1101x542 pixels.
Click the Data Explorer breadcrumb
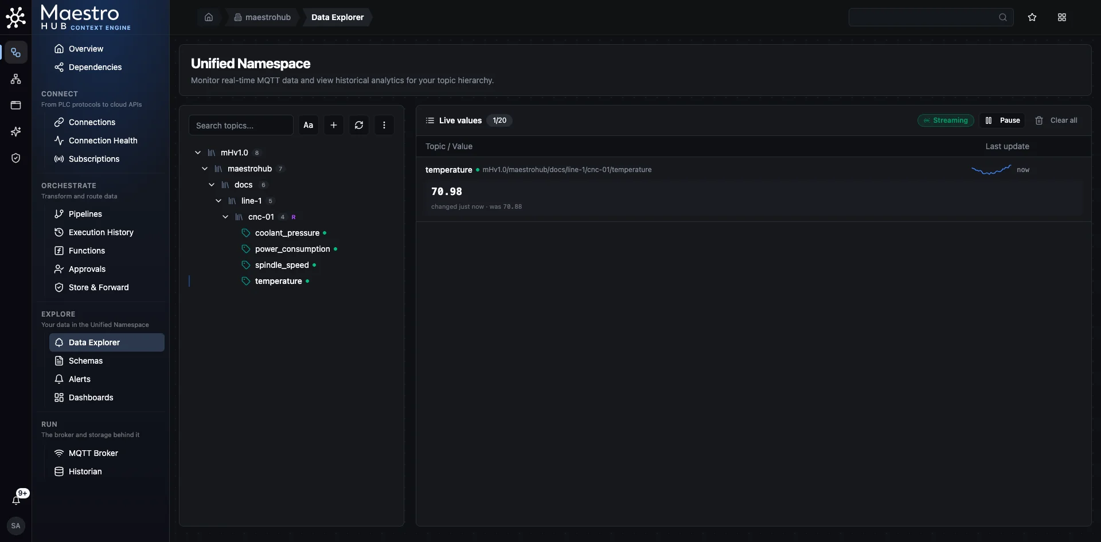(337, 17)
